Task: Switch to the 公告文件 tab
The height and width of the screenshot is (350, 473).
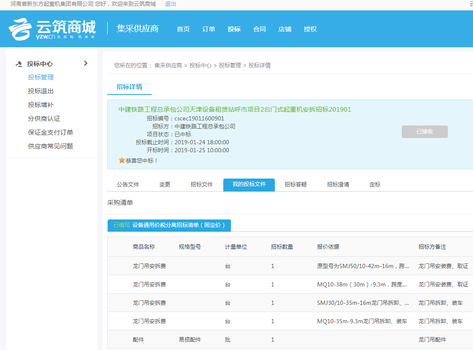Action: 128,185
